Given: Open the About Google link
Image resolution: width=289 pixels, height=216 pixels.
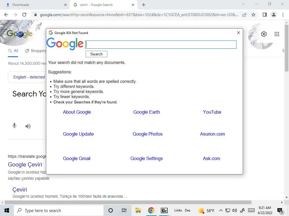Looking at the screenshot, I should pyautogui.click(x=77, y=112).
